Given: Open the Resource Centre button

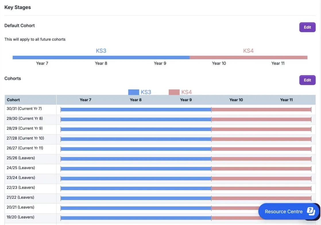Looking at the screenshot, I should point(289,211).
